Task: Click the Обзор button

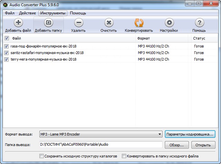Action: (177, 145)
